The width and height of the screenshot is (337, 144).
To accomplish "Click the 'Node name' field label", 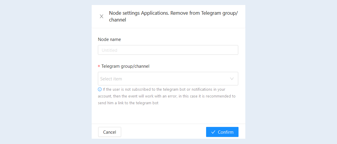I will coord(109,39).
